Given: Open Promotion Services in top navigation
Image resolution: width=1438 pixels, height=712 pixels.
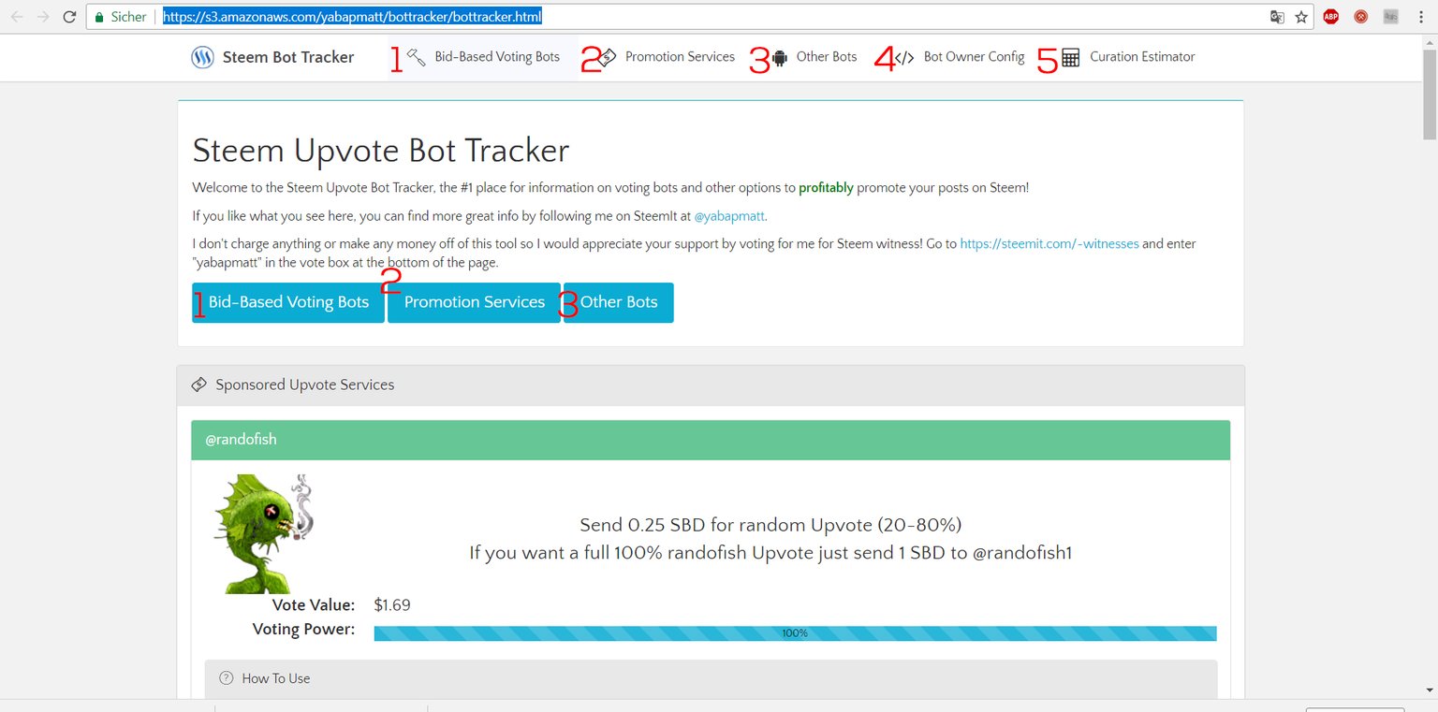Looking at the screenshot, I should click(x=680, y=57).
